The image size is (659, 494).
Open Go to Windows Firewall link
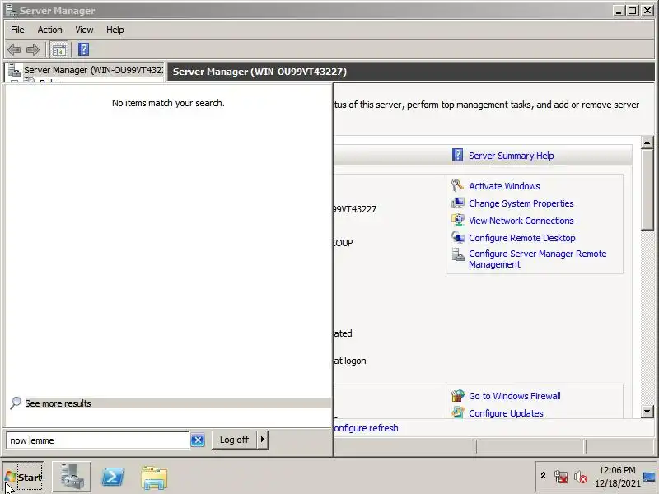514,396
